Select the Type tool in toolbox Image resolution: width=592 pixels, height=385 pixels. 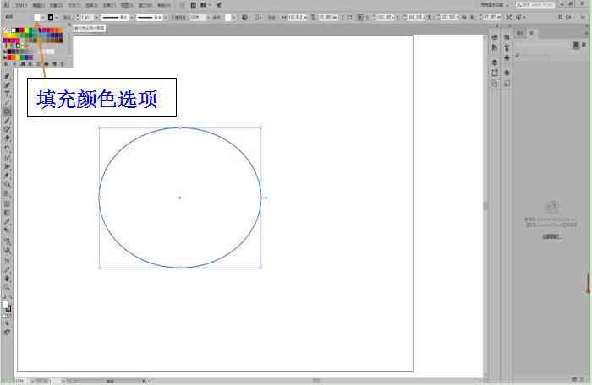7,94
